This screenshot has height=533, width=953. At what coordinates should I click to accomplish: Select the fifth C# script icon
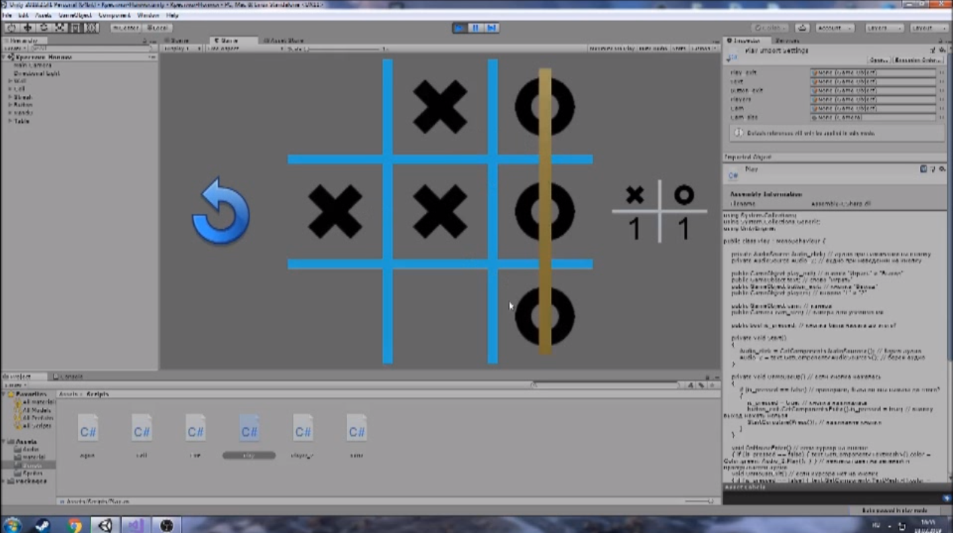pyautogui.click(x=303, y=435)
